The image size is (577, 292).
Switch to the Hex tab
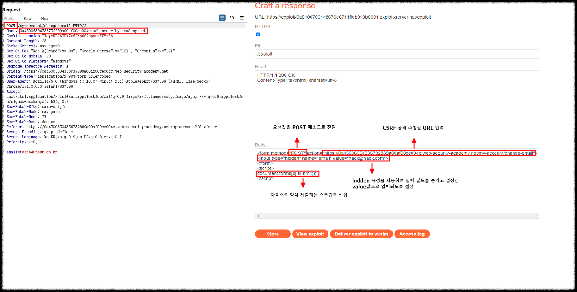[x=45, y=19]
